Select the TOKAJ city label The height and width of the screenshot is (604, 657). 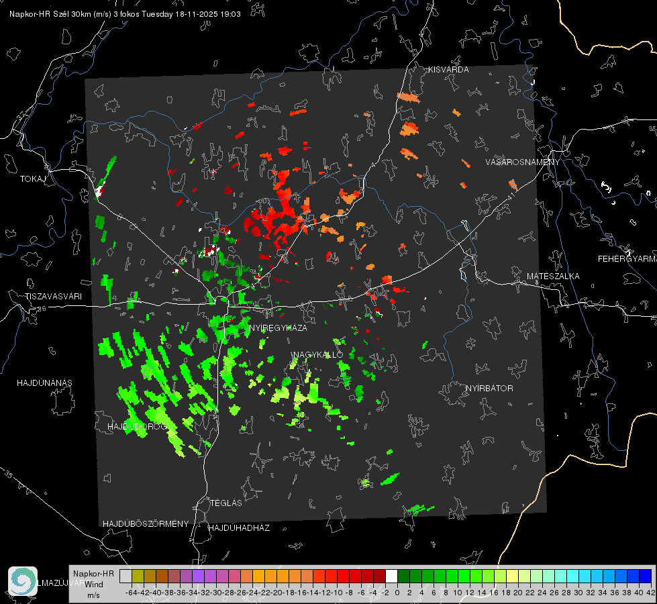point(33,179)
